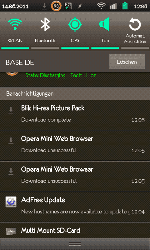
Task: Toggle the WLAN quick setting
Action: point(15,32)
